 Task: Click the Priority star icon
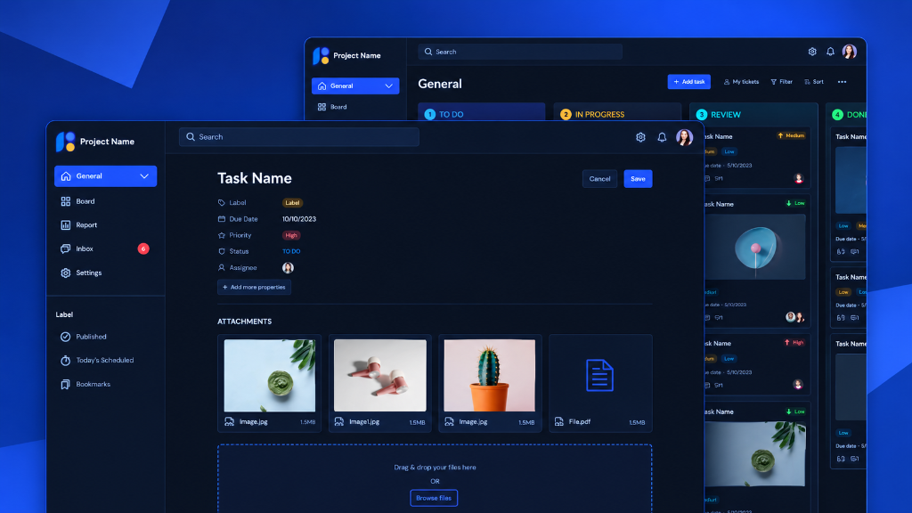pos(222,235)
